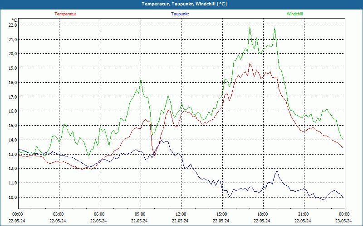Click the blue Taupunkt legend label
The height and width of the screenshot is (226, 363).
tap(180, 14)
